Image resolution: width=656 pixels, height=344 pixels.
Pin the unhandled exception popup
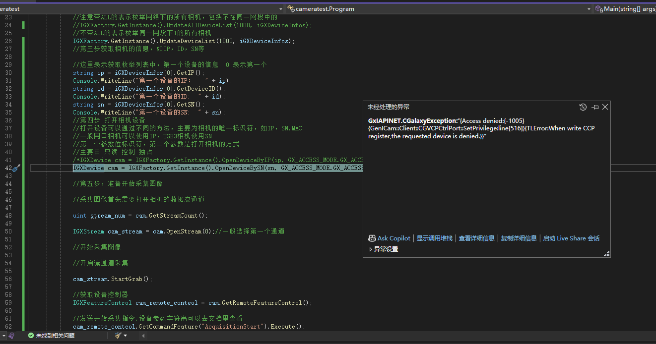coord(595,107)
